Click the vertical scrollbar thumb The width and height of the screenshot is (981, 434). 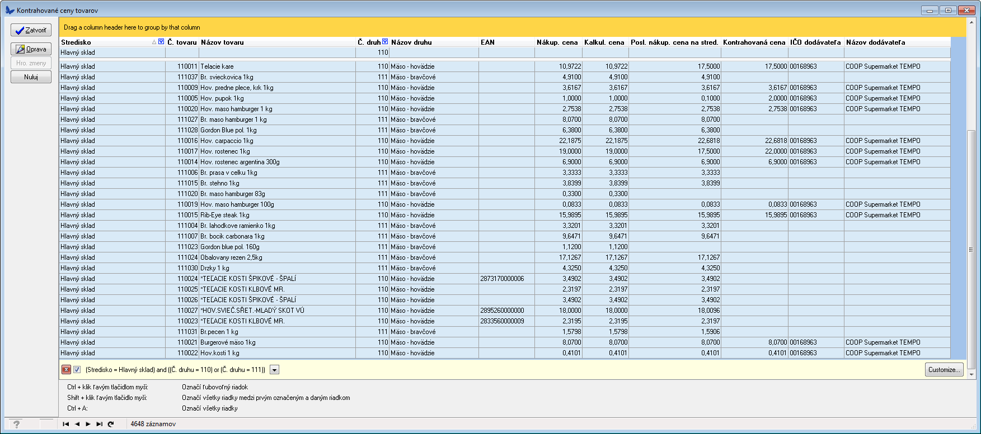(x=971, y=249)
